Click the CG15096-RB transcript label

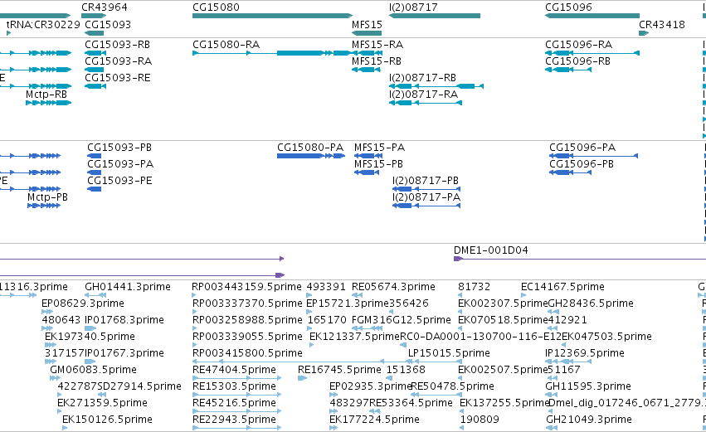pyautogui.click(x=577, y=61)
